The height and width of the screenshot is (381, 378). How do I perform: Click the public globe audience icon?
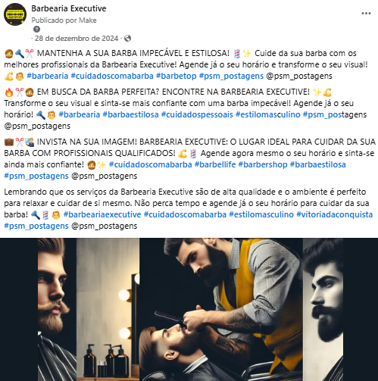pyautogui.click(x=128, y=39)
